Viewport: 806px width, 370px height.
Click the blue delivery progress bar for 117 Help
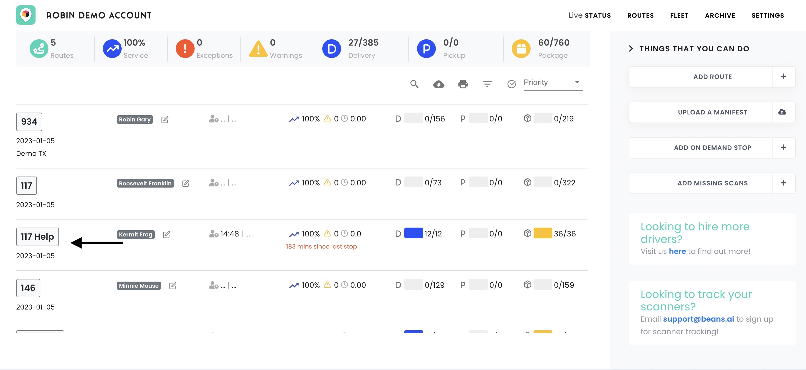(413, 233)
